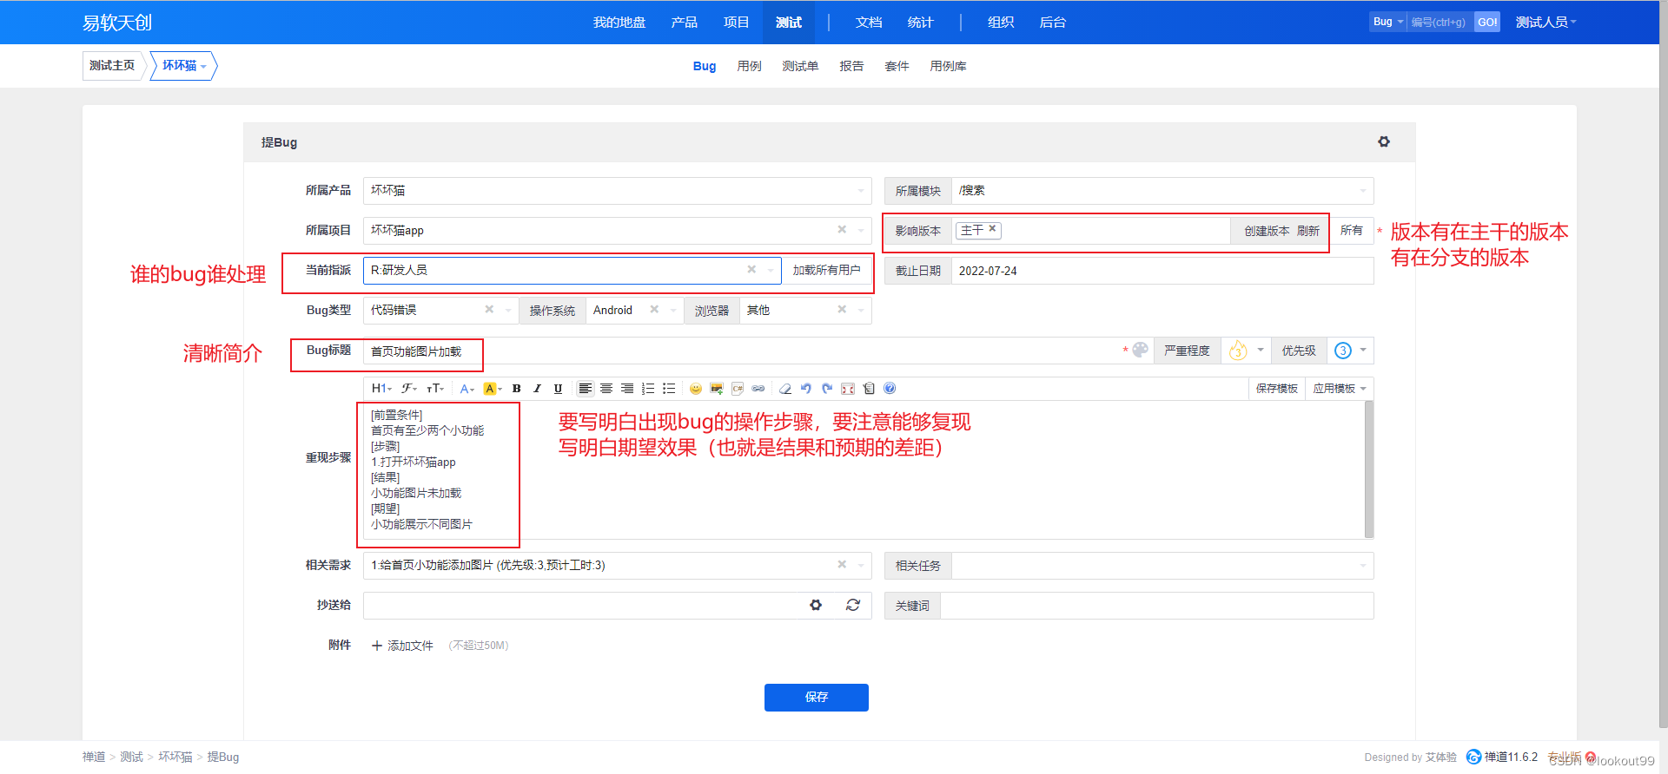Open the font family dropdown
The height and width of the screenshot is (774, 1668).
(409, 389)
